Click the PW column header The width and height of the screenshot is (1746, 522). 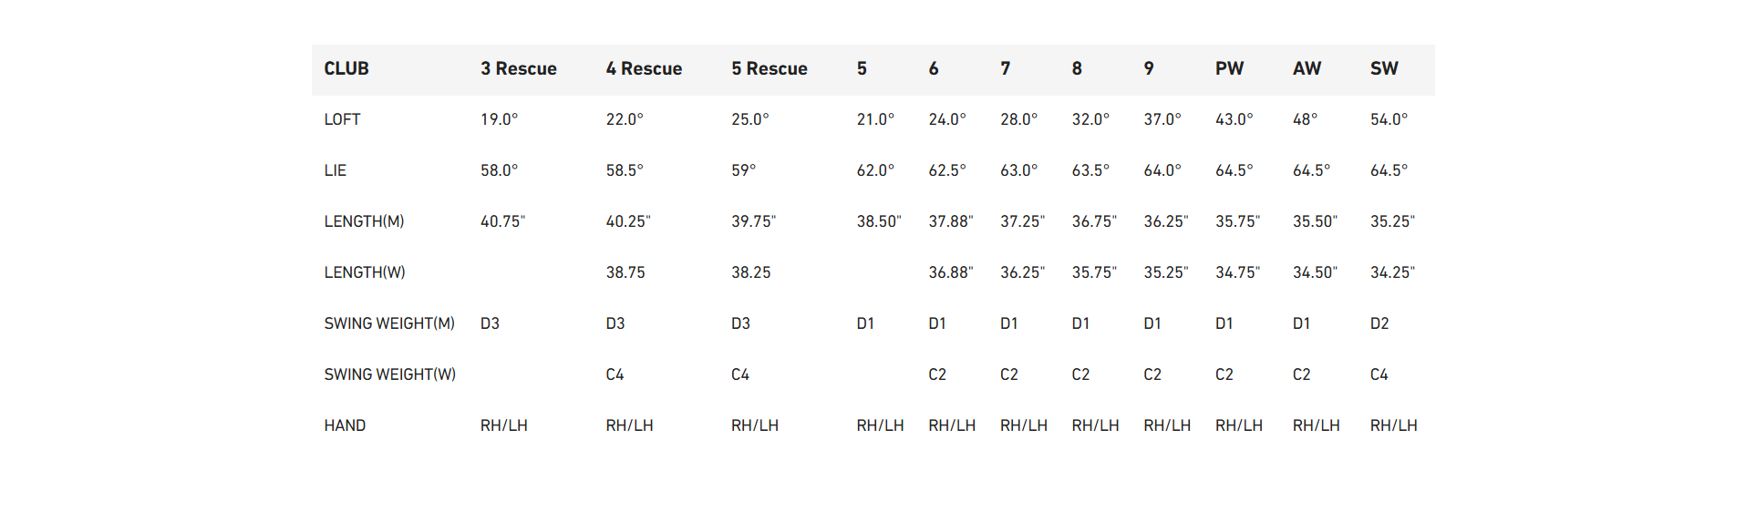point(1229,69)
